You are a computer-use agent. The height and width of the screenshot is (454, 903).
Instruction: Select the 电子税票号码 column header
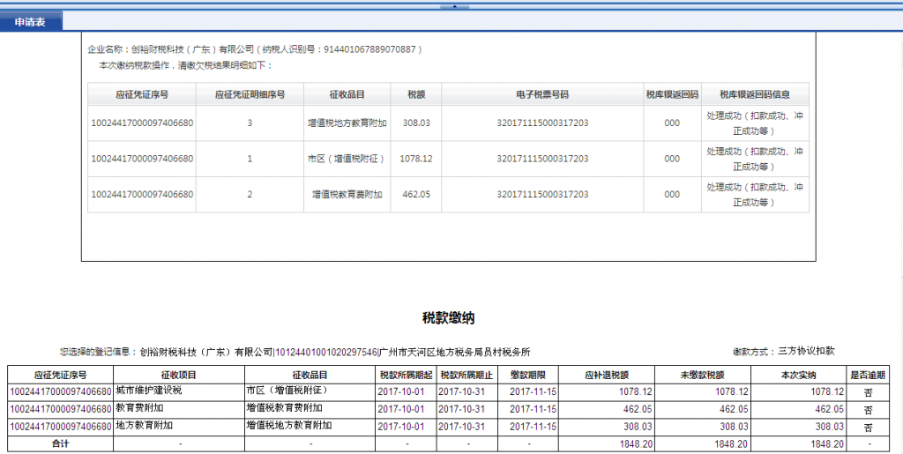[x=542, y=94]
